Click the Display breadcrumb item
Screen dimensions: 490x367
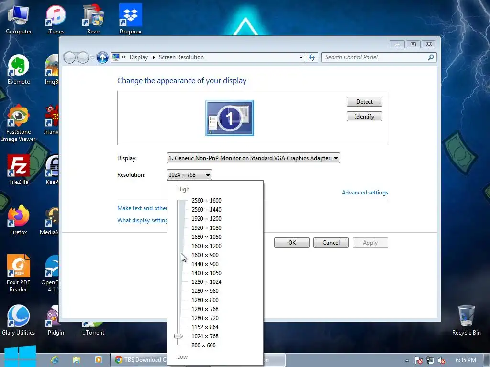(x=139, y=57)
